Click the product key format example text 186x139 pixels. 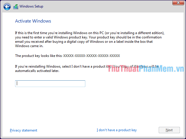point(92,55)
